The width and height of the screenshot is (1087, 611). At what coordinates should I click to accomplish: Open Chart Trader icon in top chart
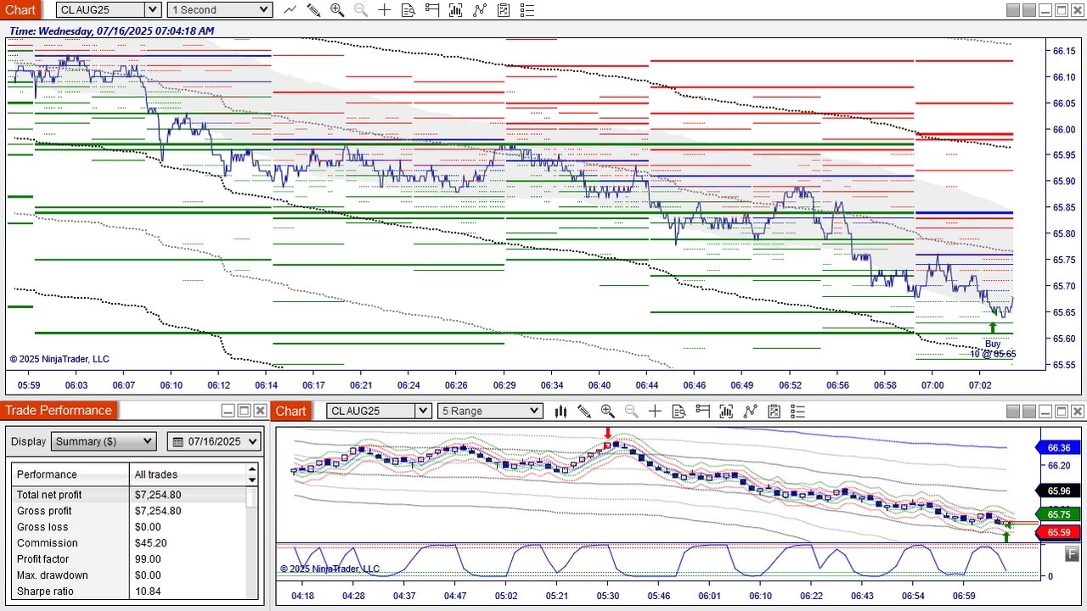point(432,10)
